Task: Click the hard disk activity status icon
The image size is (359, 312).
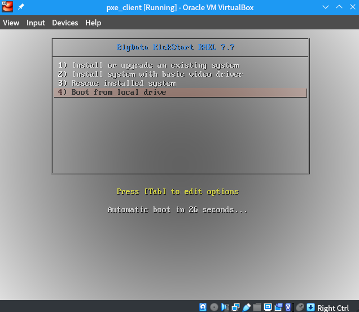Action: pyautogui.click(x=203, y=307)
